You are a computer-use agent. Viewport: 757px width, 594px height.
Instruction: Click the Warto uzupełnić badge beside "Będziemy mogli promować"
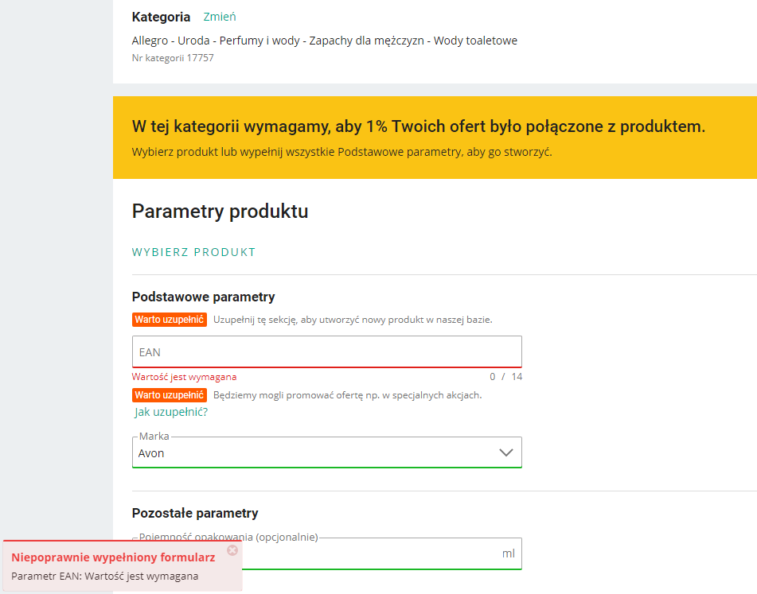pyautogui.click(x=170, y=395)
